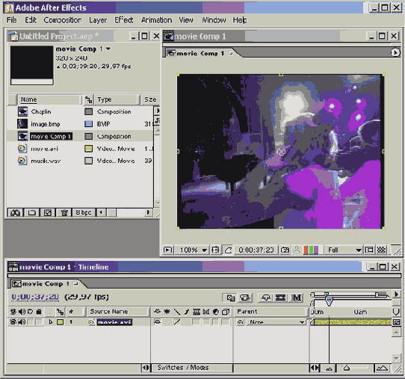Create a new folder in Project panel
The width and height of the screenshot is (405, 379).
pos(32,212)
